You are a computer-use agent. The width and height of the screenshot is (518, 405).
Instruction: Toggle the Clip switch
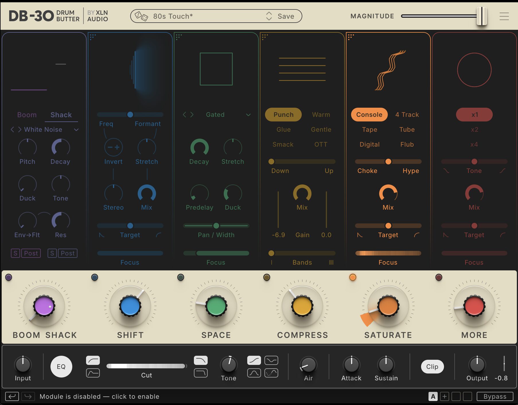pos(432,367)
